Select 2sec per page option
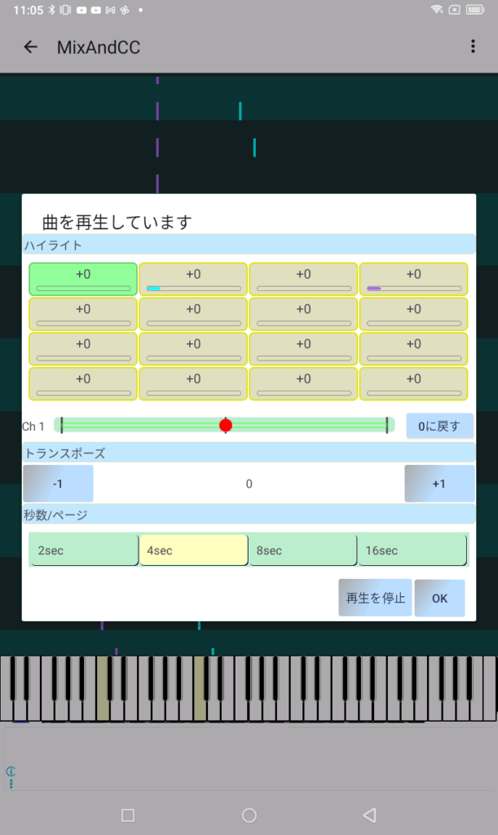Image resolution: width=498 pixels, height=835 pixels. [x=83, y=550]
